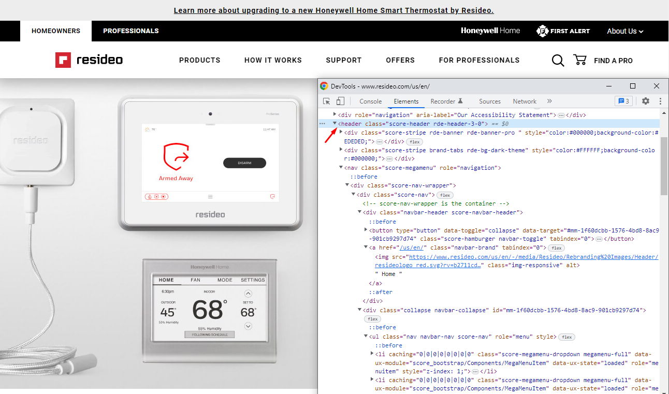Image resolution: width=669 pixels, height=394 pixels.
Task: Open the FOR PROFESSIONALS menu
Action: pyautogui.click(x=479, y=60)
